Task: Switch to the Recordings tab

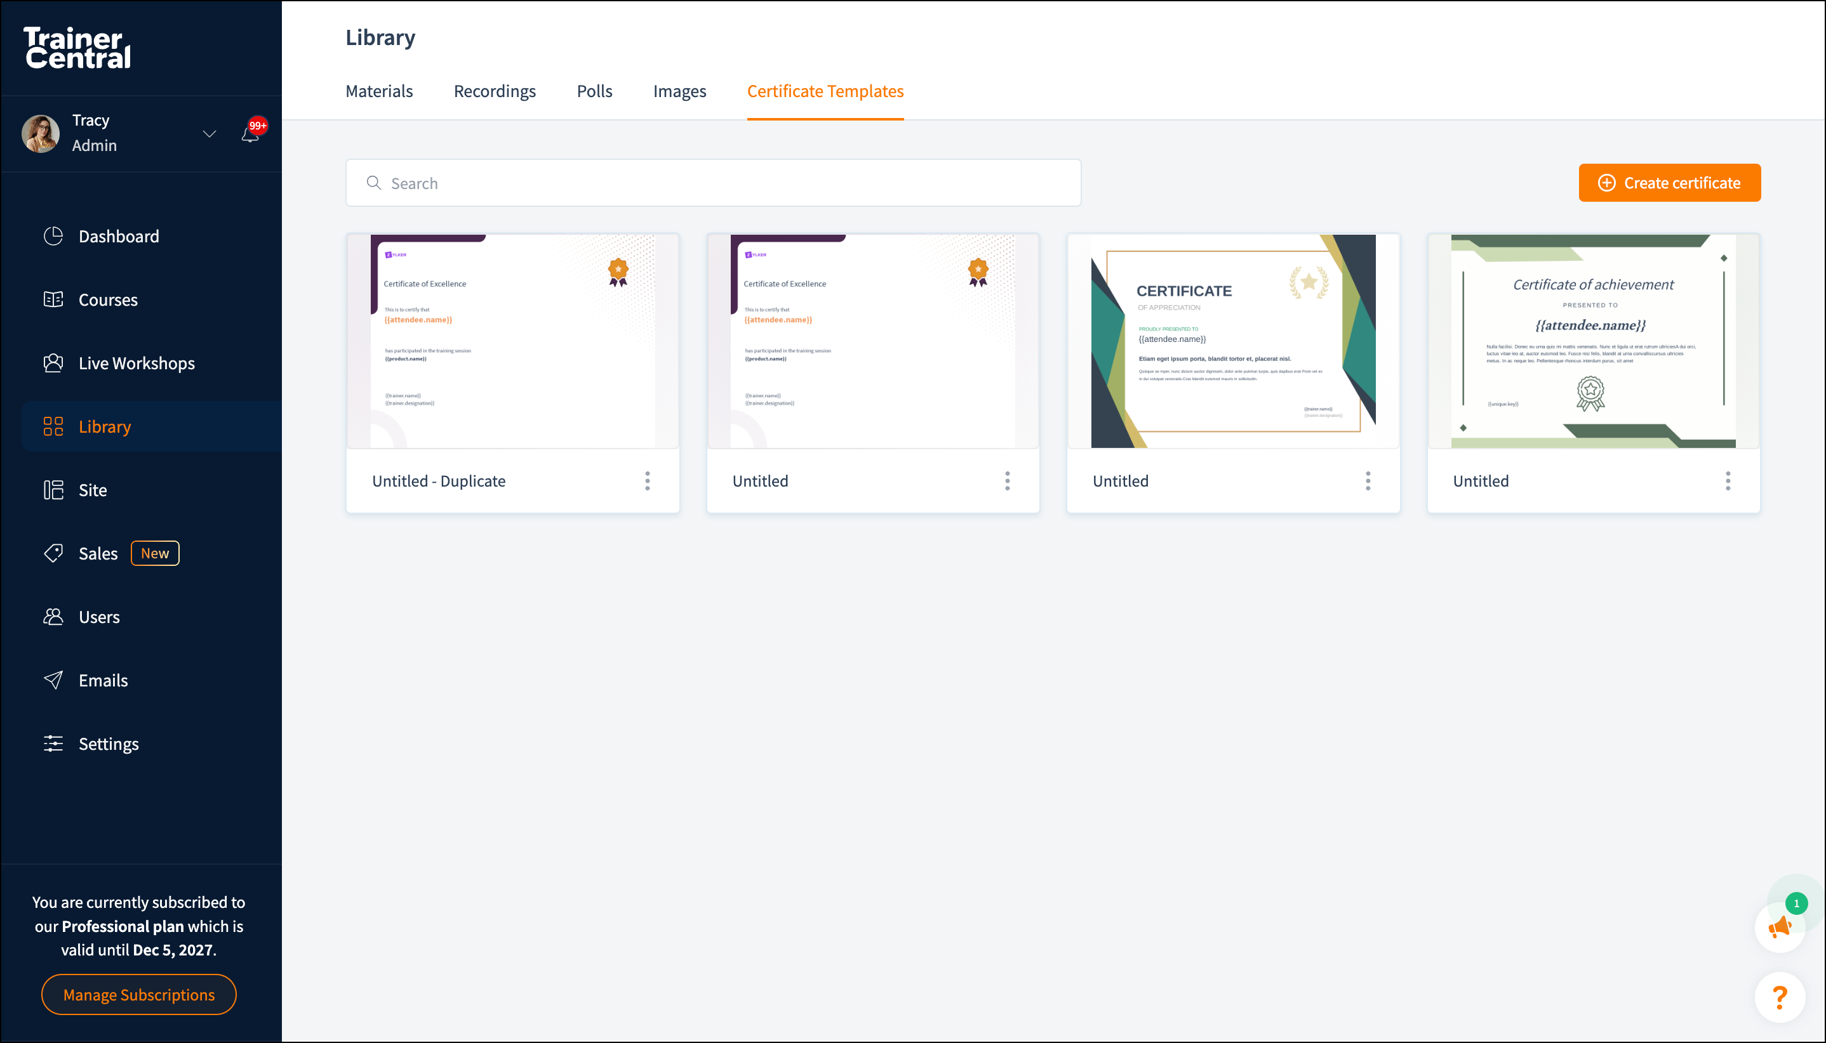Action: point(495,91)
